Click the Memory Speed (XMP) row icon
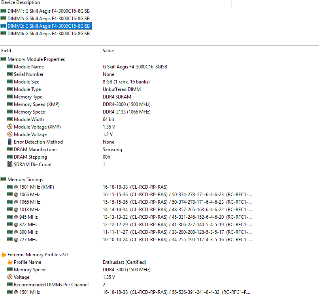Viewport: 319px width, 299px height. click(9, 104)
